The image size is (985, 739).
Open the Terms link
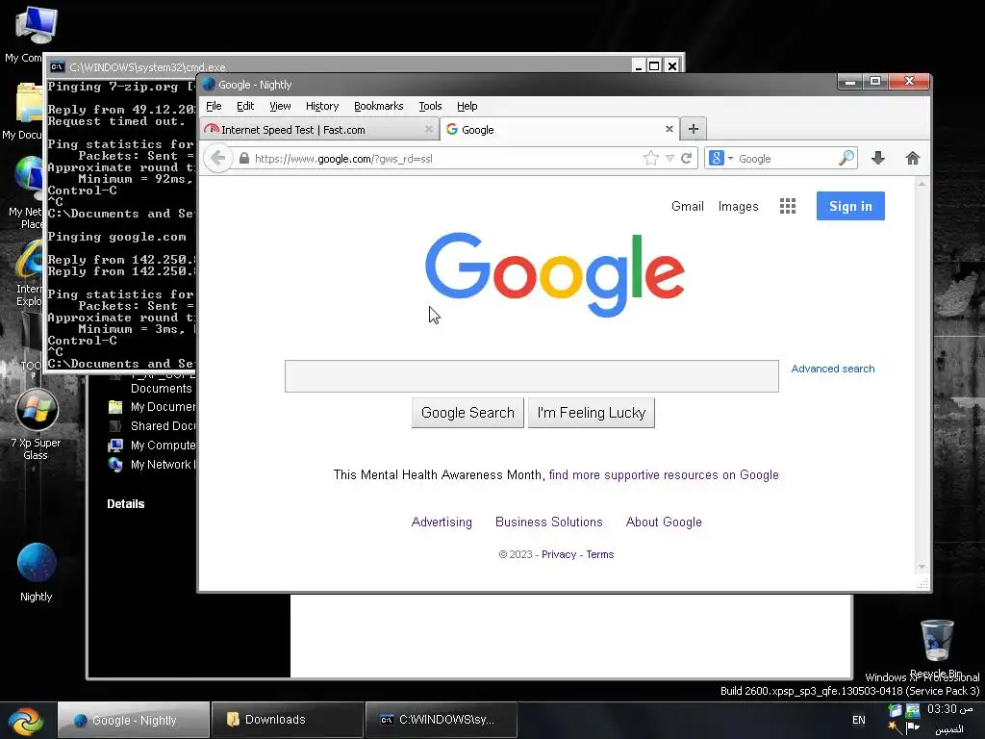[x=600, y=554]
